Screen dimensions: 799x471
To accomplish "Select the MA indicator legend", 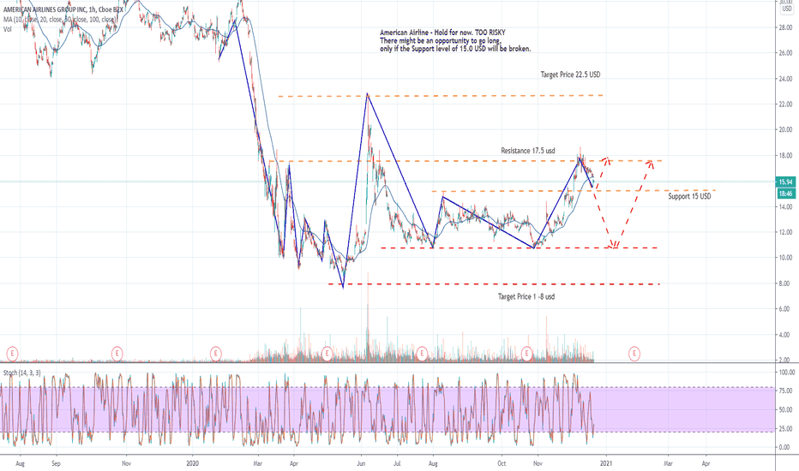I will point(60,20).
